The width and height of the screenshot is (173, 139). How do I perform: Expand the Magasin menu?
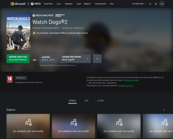pyautogui.click(x=88, y=4)
